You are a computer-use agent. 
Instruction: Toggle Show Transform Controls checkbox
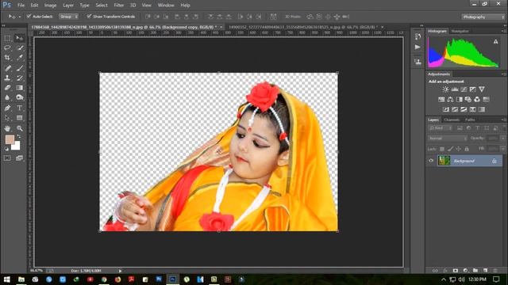(89, 16)
